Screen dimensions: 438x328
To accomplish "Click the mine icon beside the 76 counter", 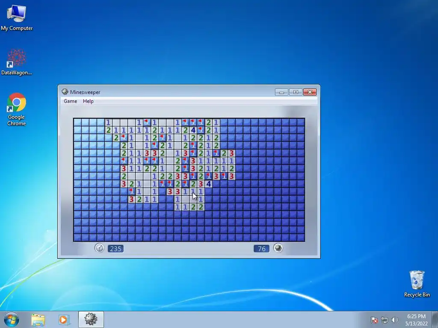I will pyautogui.click(x=278, y=248).
